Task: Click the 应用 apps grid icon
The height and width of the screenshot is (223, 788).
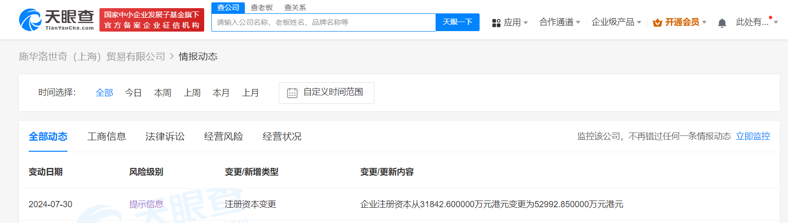Action: click(496, 23)
